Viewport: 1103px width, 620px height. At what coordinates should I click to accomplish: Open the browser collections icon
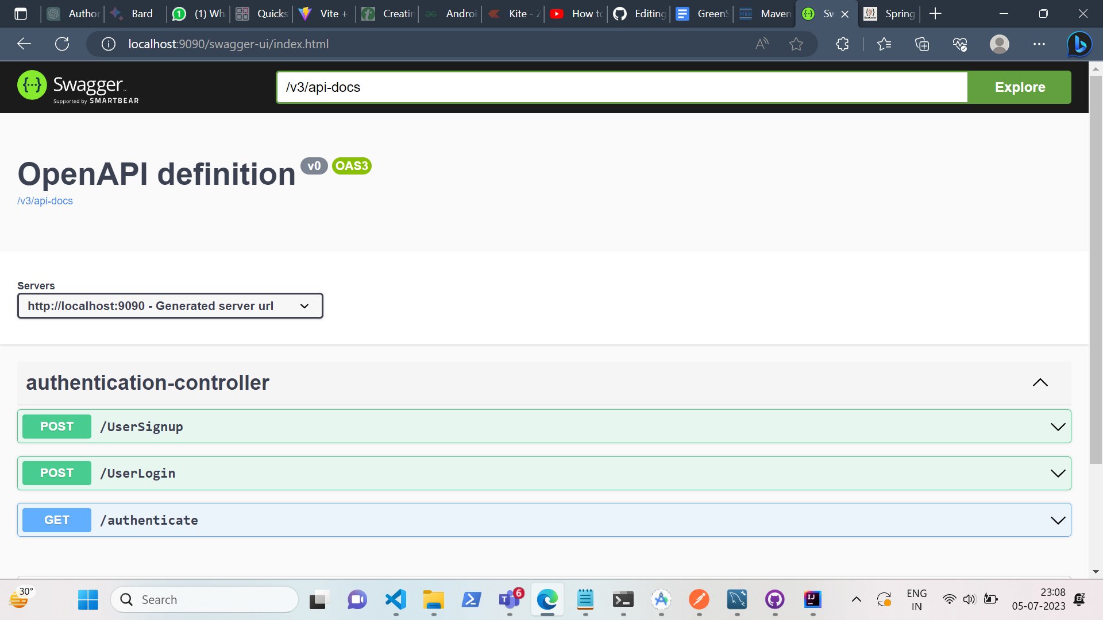tap(921, 44)
